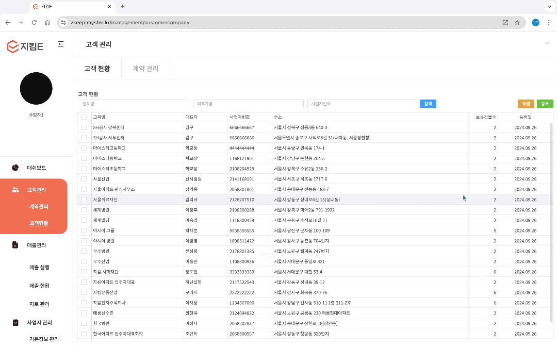
Task: Click the 매출관리 document icon
Action: pos(15,245)
